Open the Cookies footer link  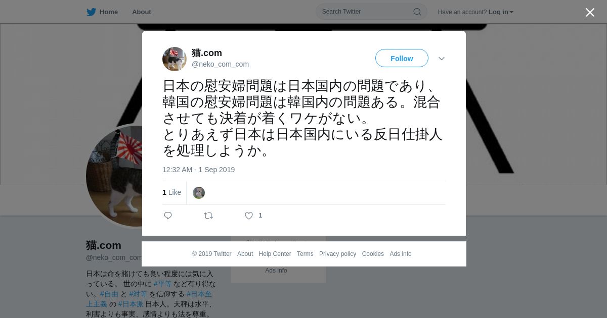373,254
